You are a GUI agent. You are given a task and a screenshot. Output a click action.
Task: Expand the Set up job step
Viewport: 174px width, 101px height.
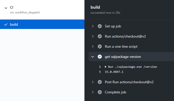[x=93, y=26]
